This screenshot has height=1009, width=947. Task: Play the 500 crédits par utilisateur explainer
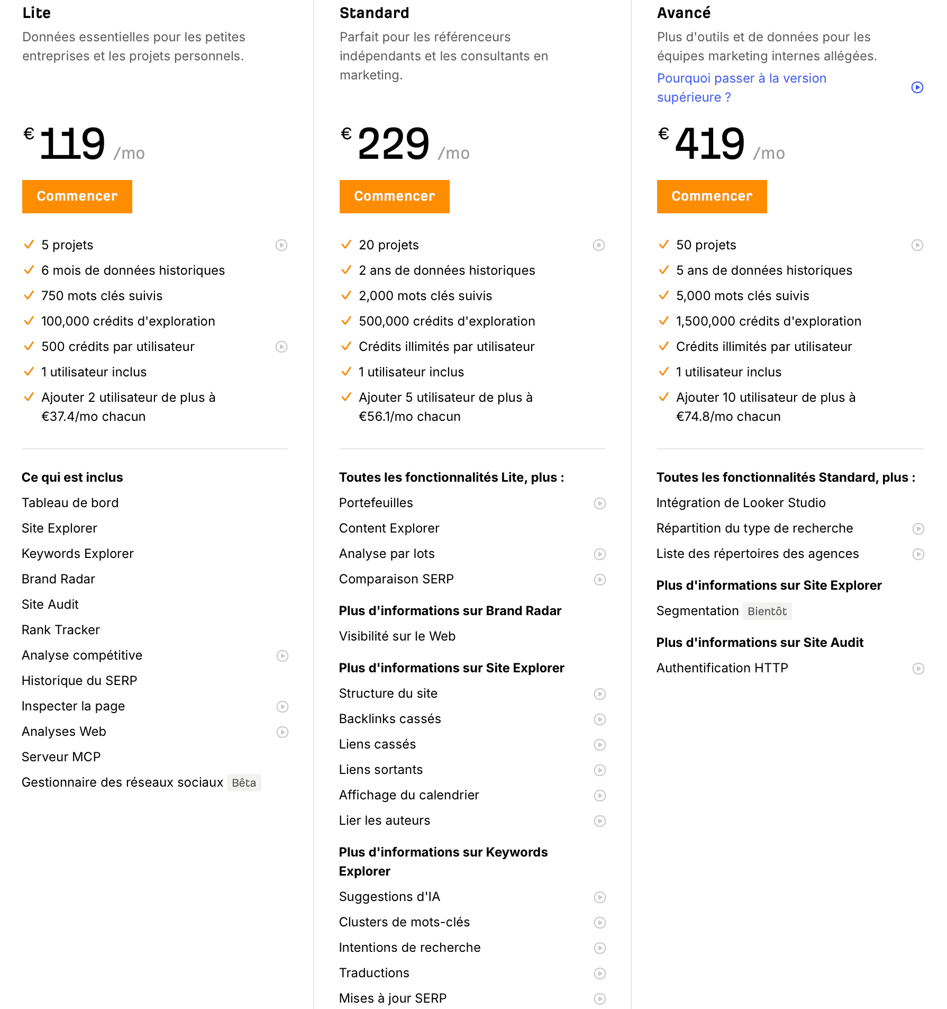[282, 347]
